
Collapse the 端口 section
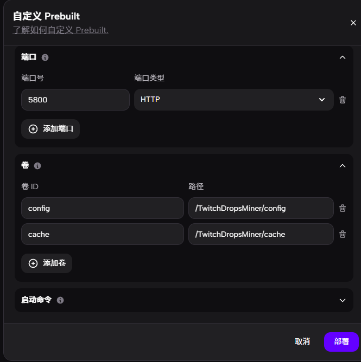coord(343,57)
